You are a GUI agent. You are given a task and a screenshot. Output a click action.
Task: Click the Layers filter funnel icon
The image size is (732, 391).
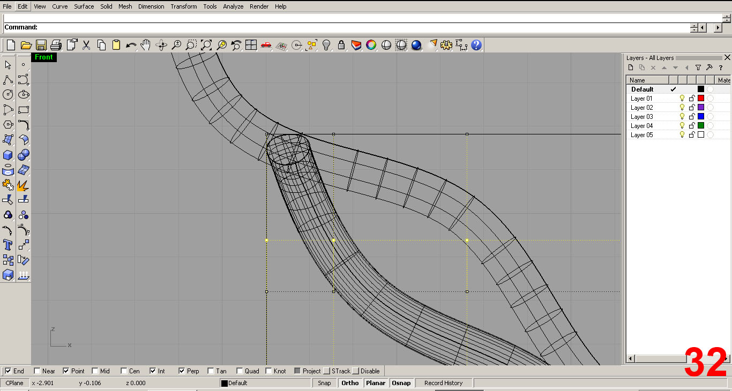(x=698, y=67)
